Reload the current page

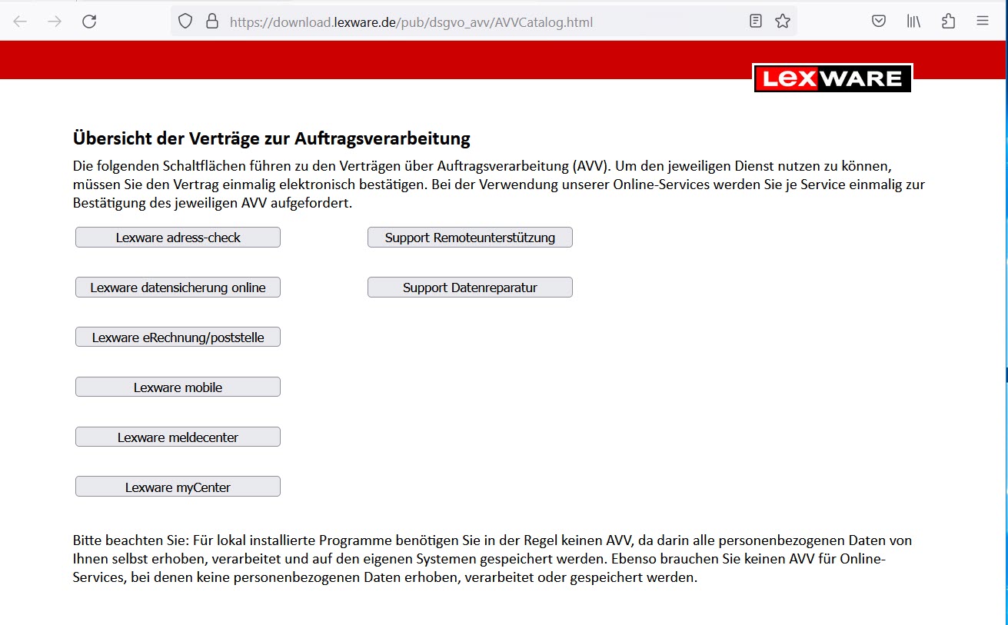(x=89, y=21)
